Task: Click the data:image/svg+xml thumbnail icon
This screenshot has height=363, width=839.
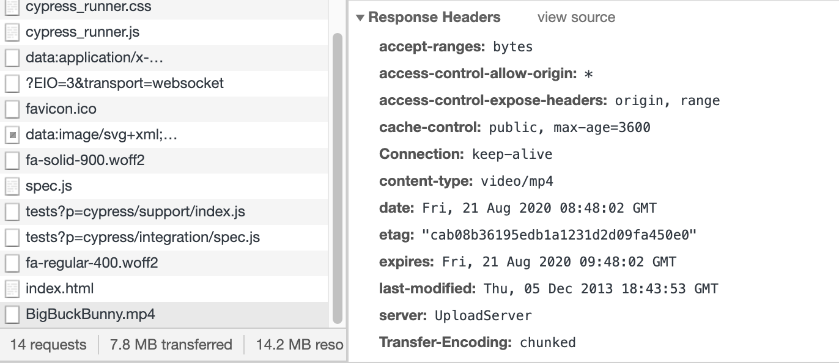Action: [12, 134]
